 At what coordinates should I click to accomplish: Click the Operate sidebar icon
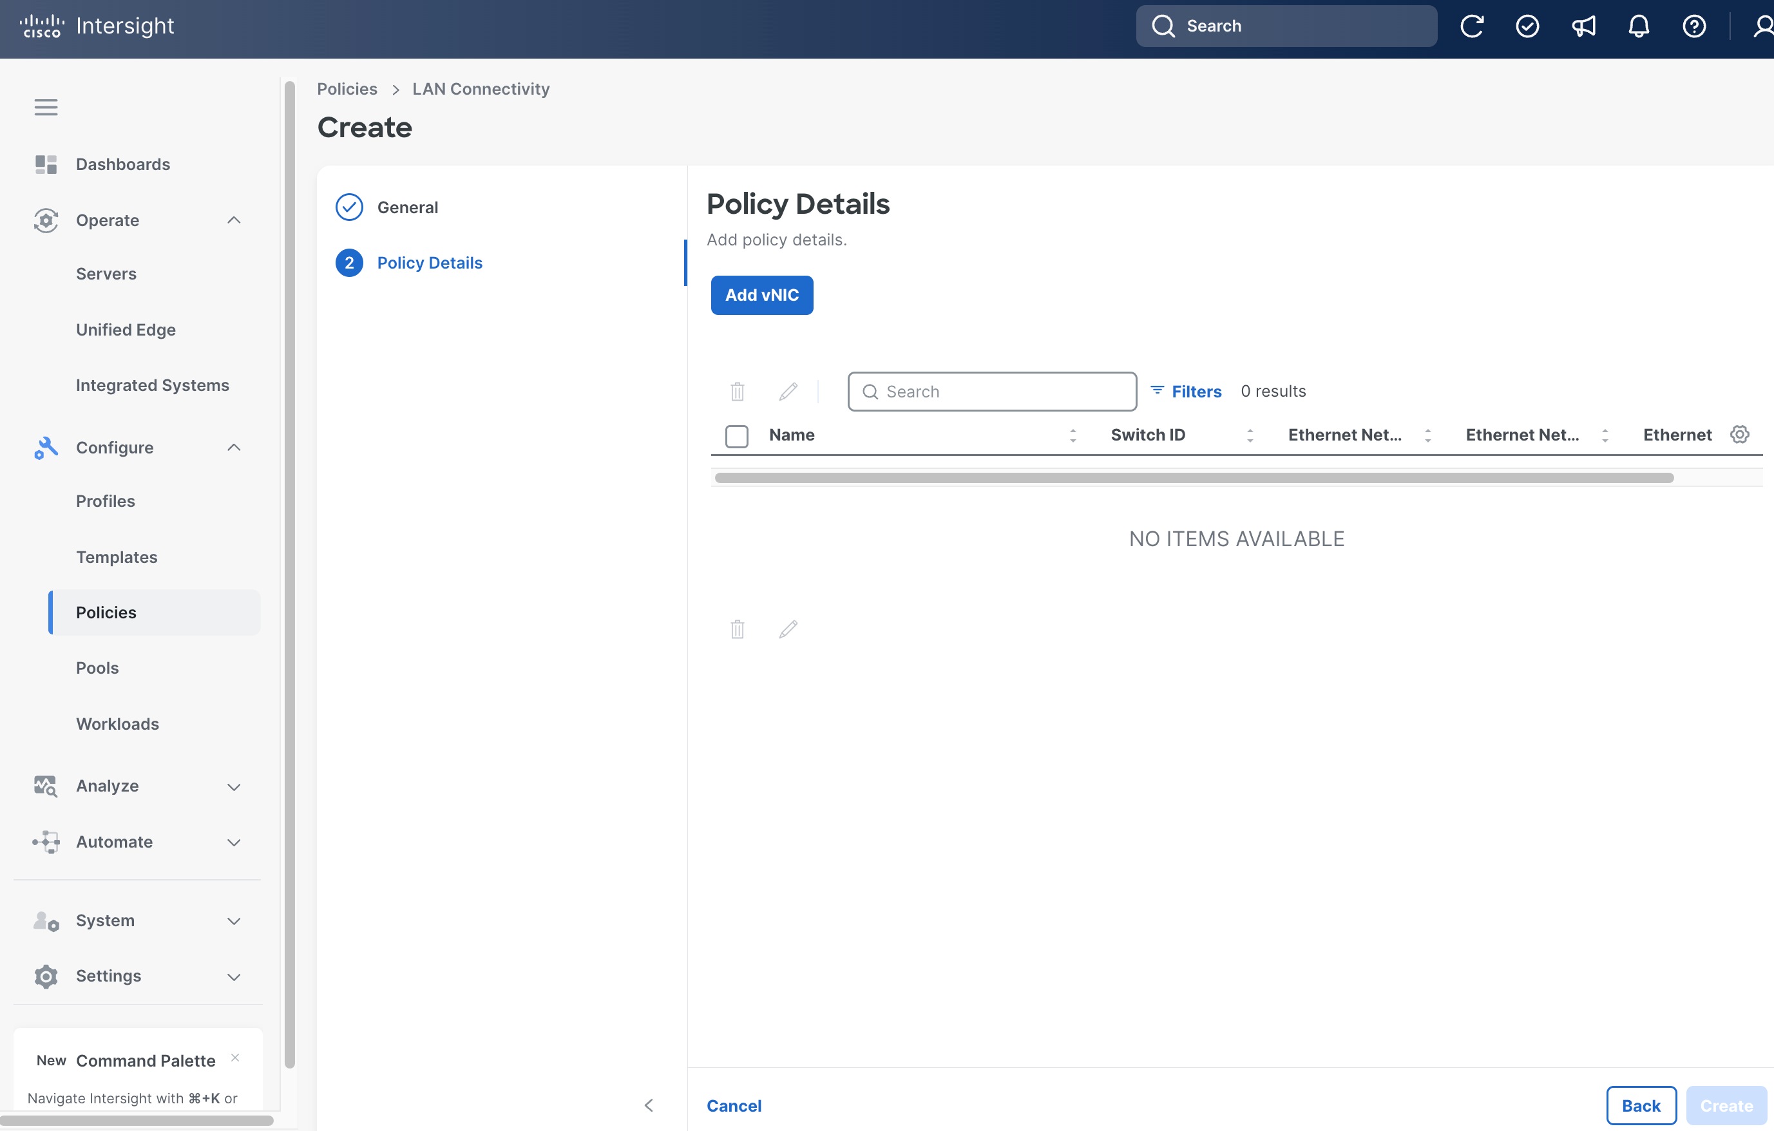pos(46,220)
